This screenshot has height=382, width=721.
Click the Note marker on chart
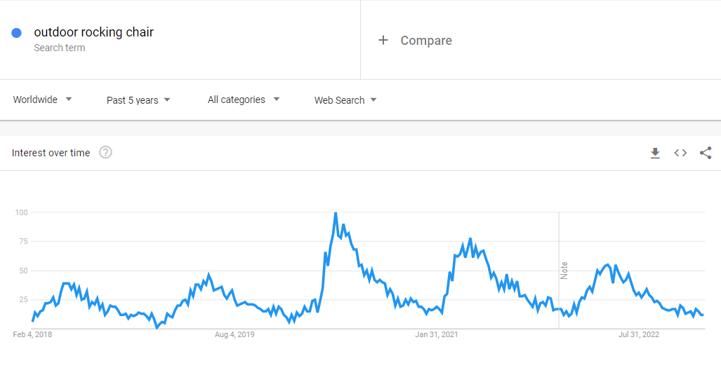click(564, 271)
